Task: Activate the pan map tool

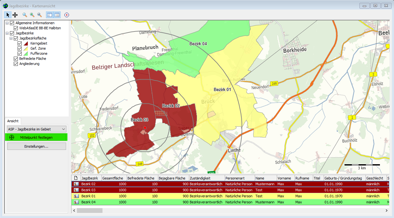Action: 15,15
